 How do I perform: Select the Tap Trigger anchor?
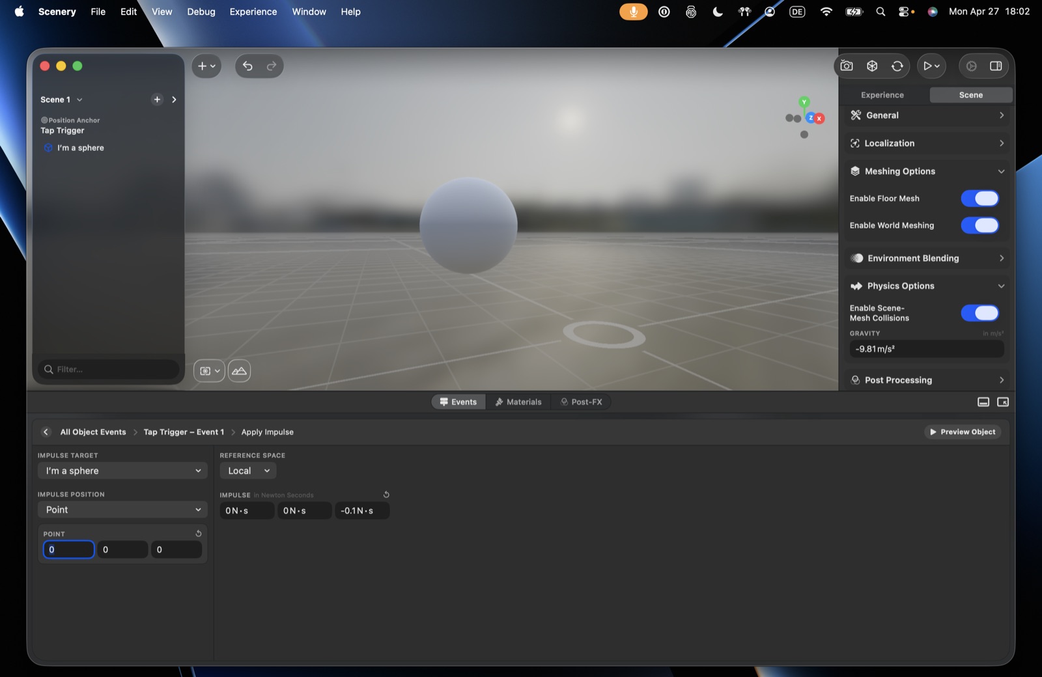(63, 130)
